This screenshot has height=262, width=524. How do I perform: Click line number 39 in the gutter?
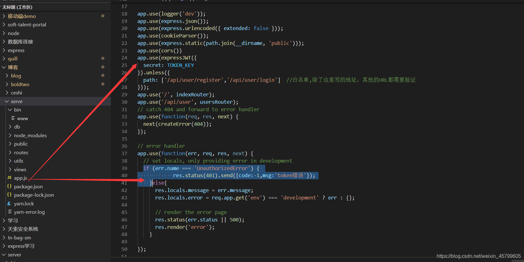tap(124, 168)
